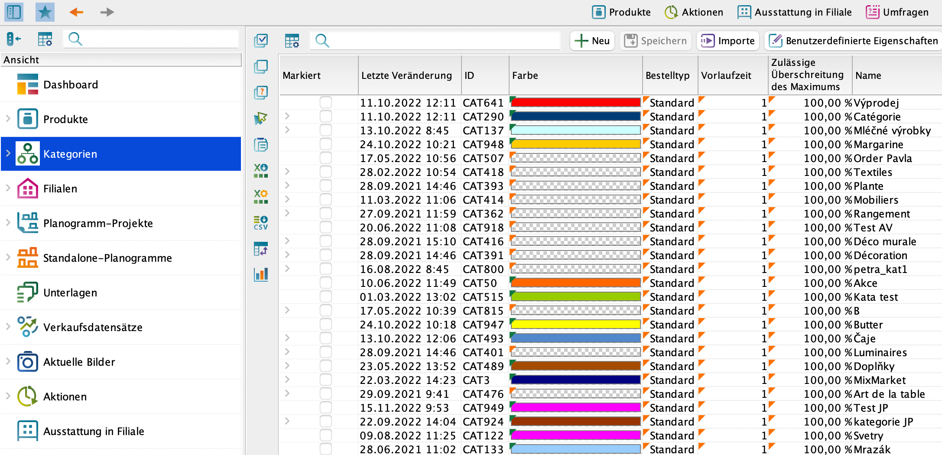Expand the Textiles row CAT418
Screen dimensions: 942x455
287,172
